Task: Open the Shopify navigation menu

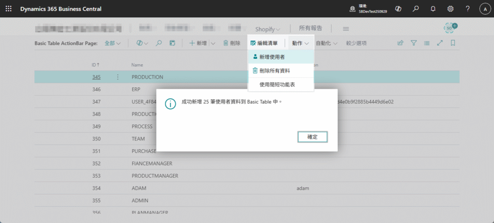Action: tap(268, 29)
